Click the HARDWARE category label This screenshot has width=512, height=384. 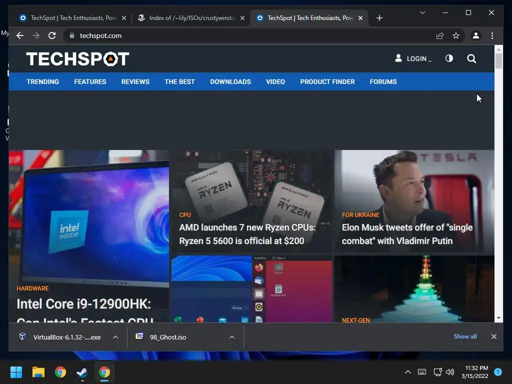[32, 288]
